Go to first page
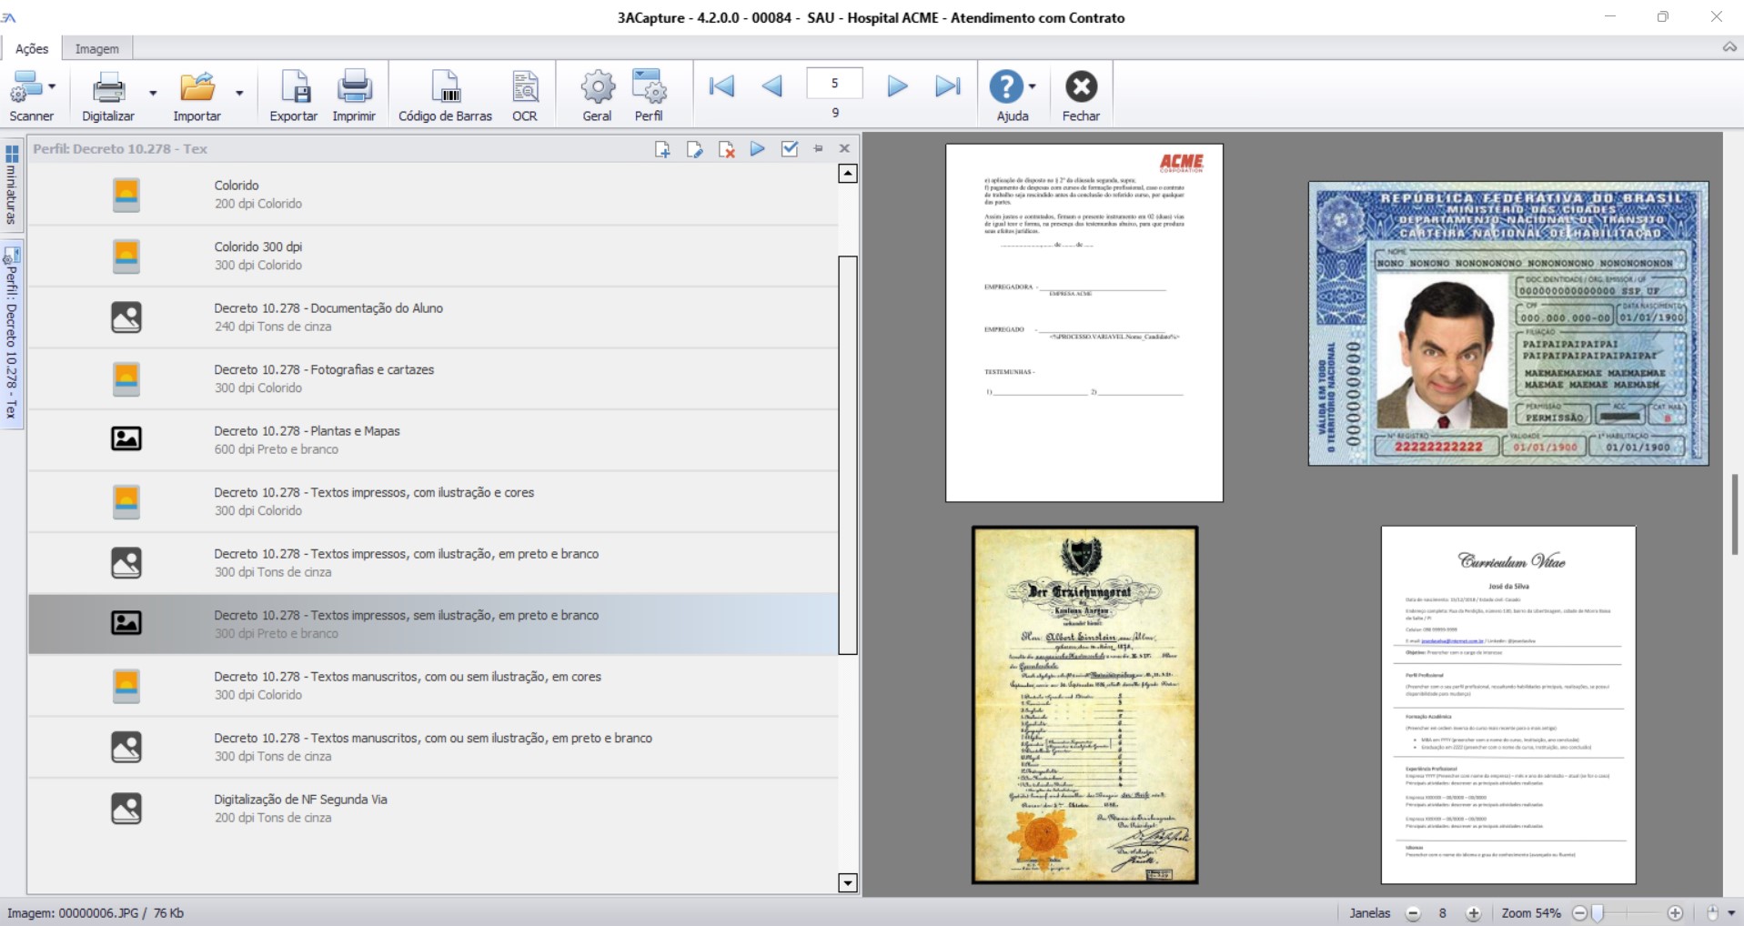Screen dimensions: 1744x926 tap(721, 86)
